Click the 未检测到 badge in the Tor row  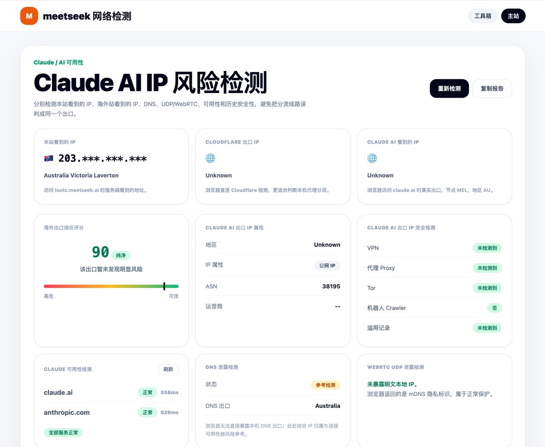point(487,288)
